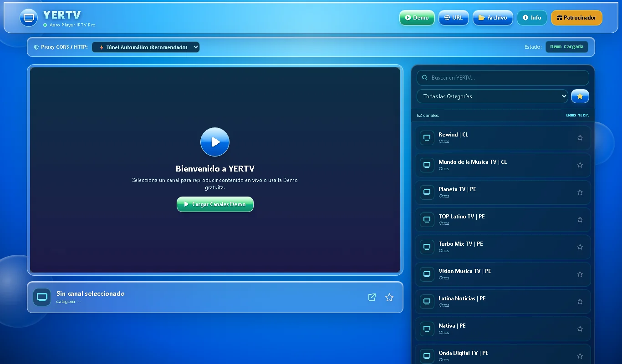
Task: Open channel in external pop-out window
Action: (372, 297)
